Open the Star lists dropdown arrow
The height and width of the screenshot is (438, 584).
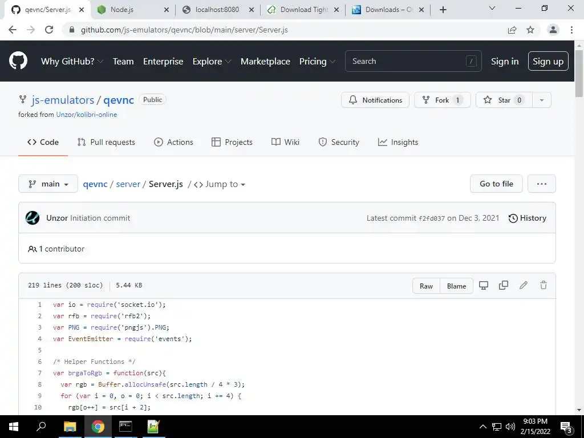coord(542,100)
